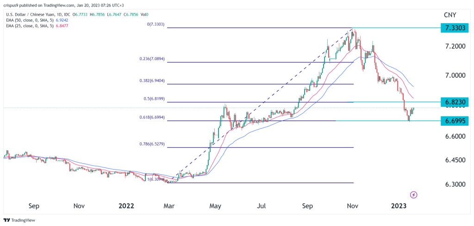
Task: Click the 0.382 (6.9404) Fibonacci level label
Action: click(x=153, y=80)
